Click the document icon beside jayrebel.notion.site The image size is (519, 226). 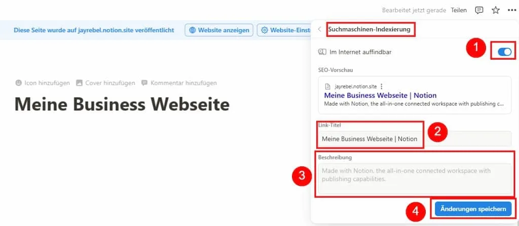click(328, 86)
